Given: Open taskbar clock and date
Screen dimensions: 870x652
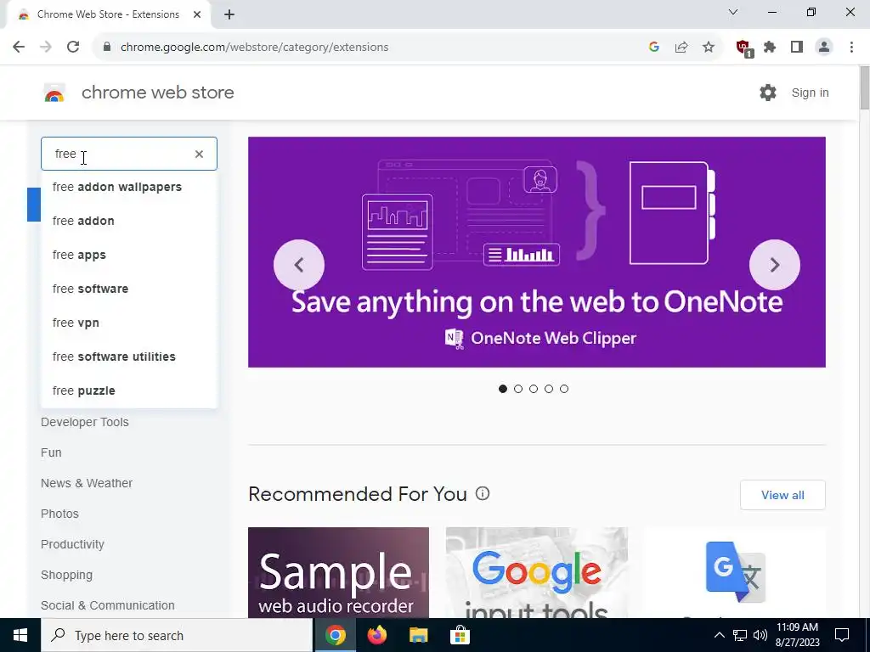Looking at the screenshot, I should coord(797,635).
